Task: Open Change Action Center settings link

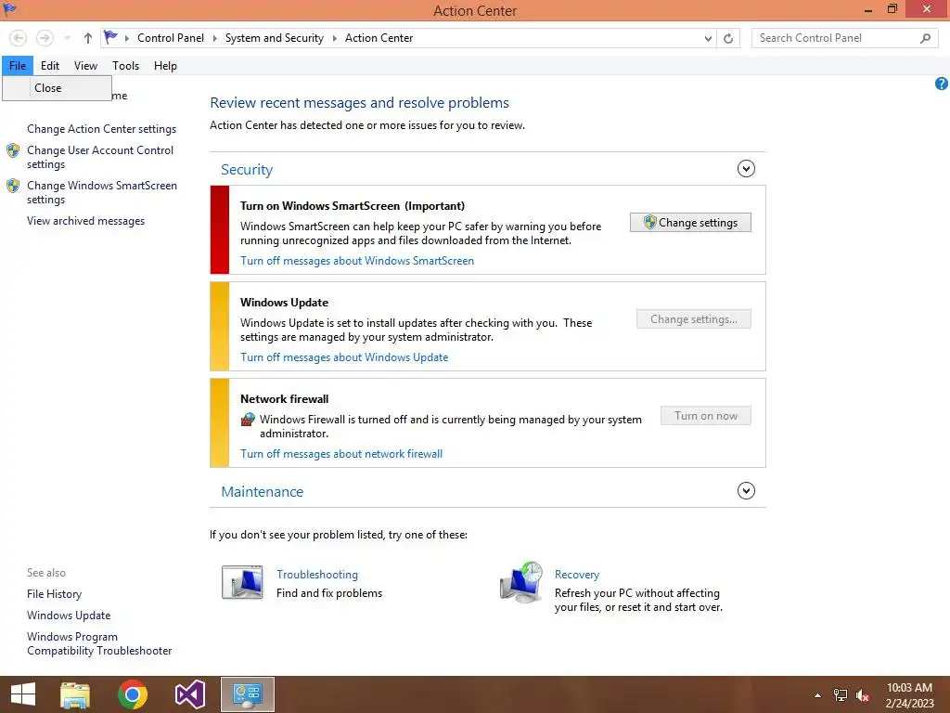Action: tap(101, 129)
